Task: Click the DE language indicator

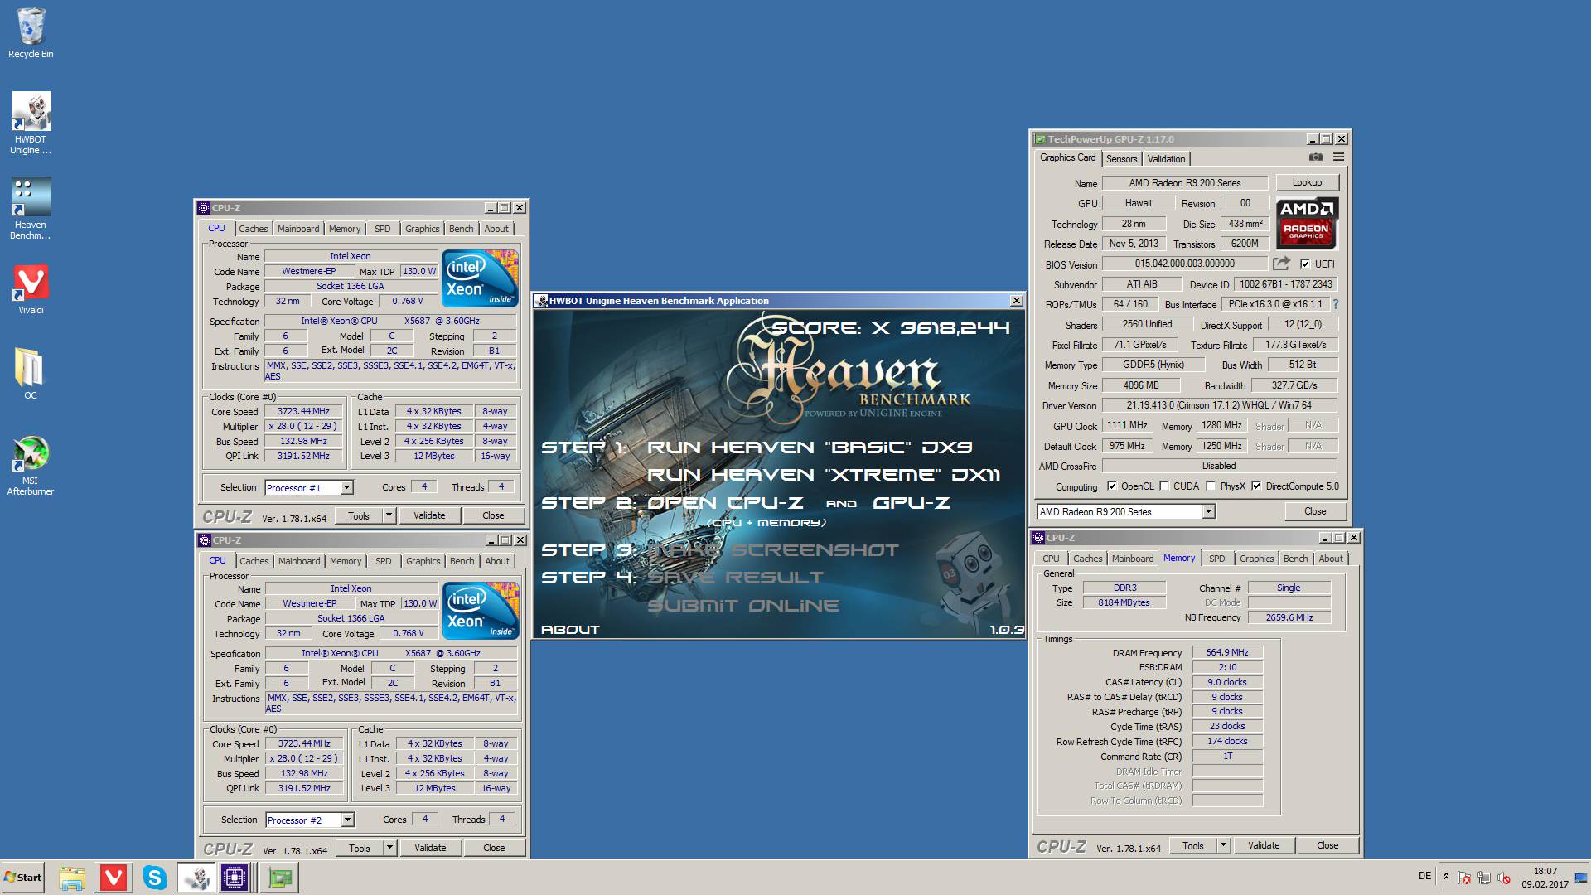Action: click(1424, 876)
